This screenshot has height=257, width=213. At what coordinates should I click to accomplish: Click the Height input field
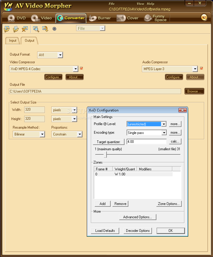point(35,119)
